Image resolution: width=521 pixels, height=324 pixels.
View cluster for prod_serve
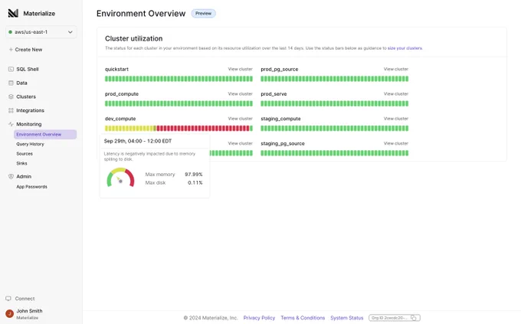[x=396, y=93]
